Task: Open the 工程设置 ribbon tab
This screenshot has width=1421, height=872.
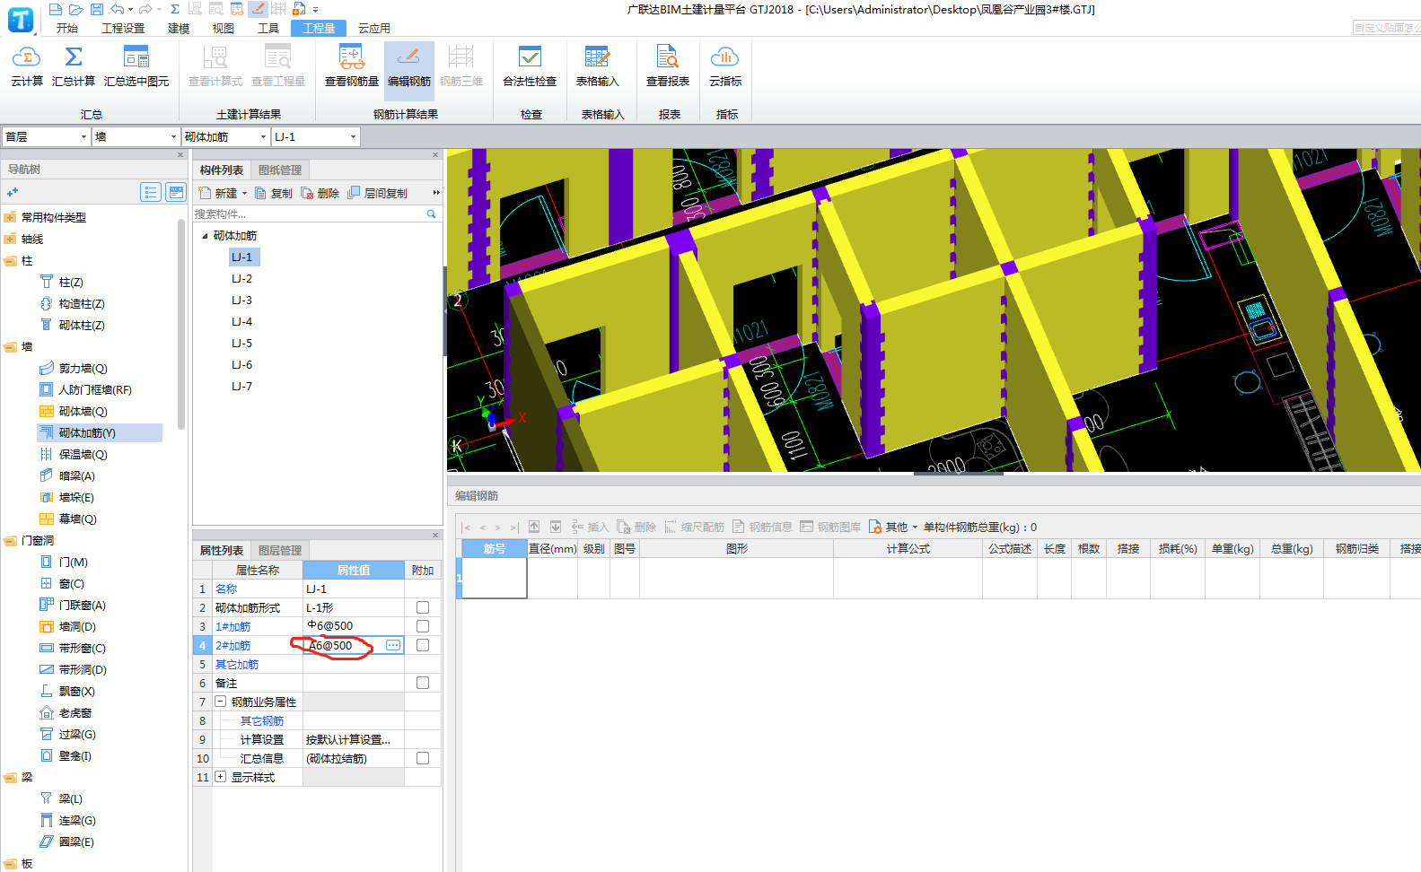Action: (123, 29)
